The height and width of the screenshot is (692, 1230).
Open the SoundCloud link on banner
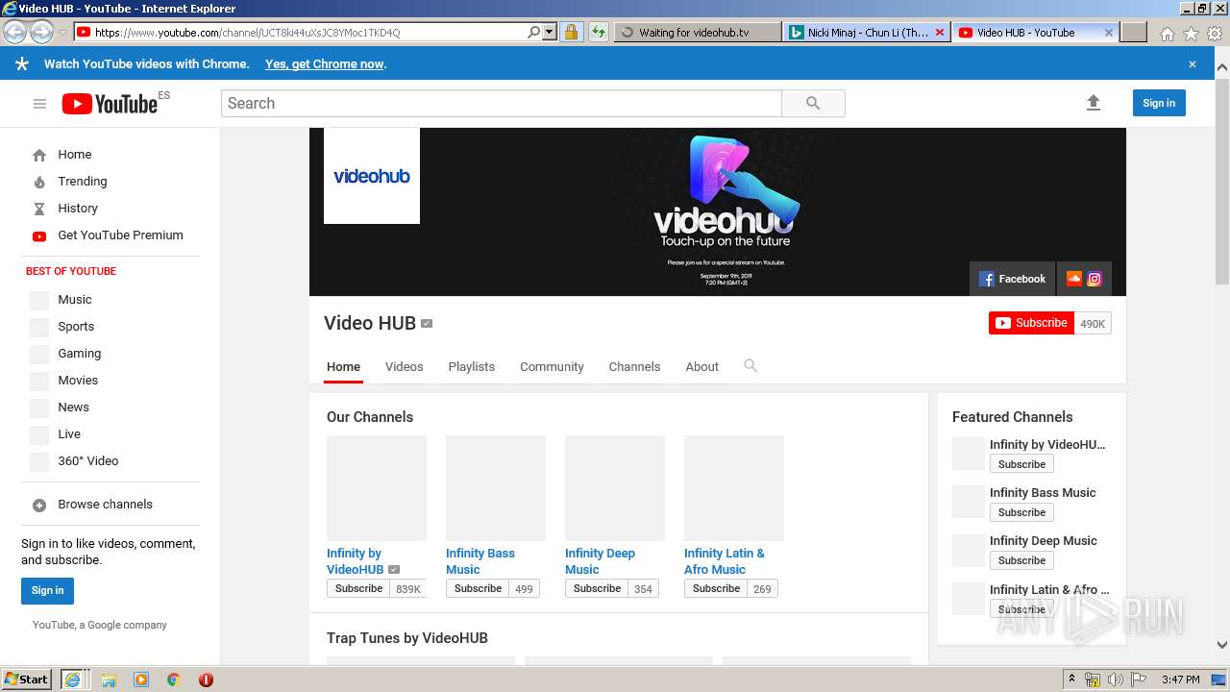1074,279
